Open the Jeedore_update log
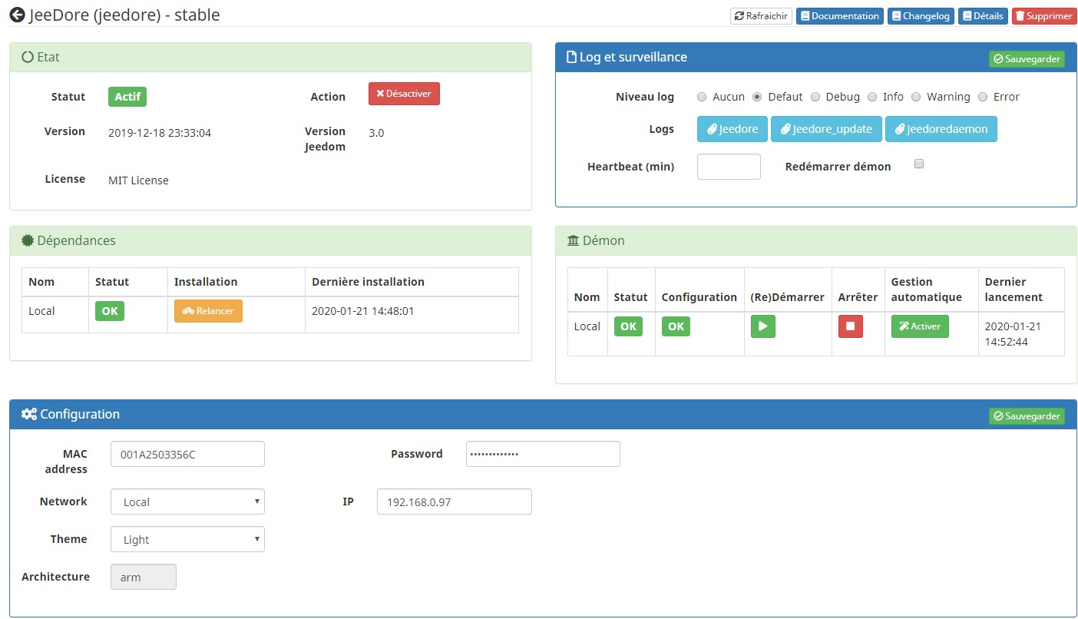 pyautogui.click(x=826, y=129)
